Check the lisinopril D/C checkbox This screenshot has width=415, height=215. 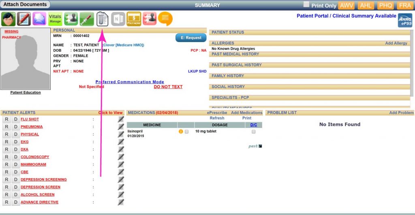click(x=254, y=132)
